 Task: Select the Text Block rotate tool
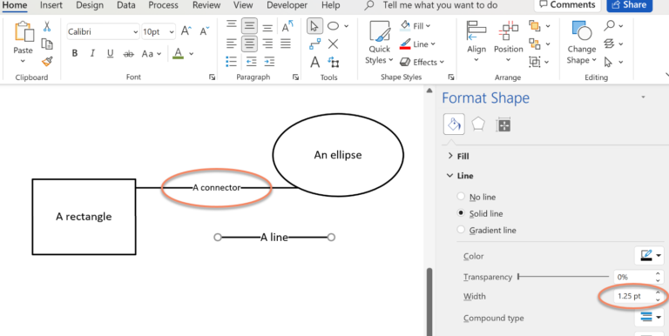(334, 63)
